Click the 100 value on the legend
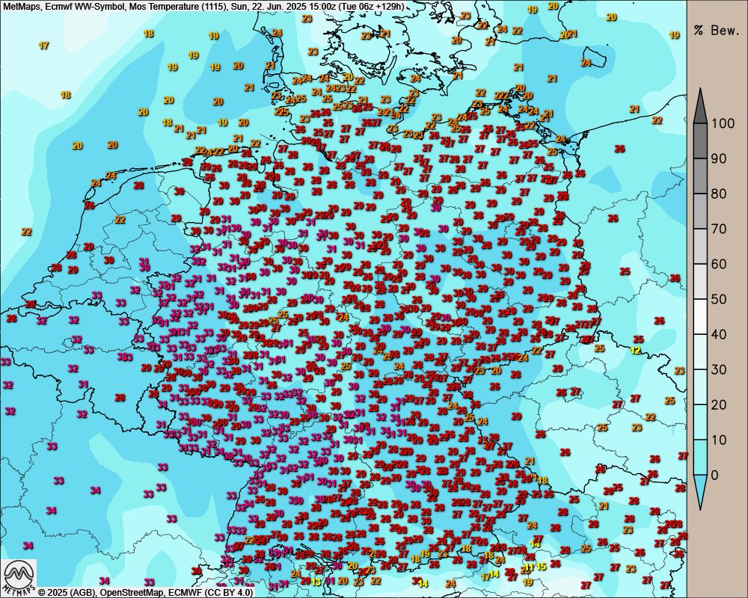Viewport: 748px width, 598px height. [724, 124]
